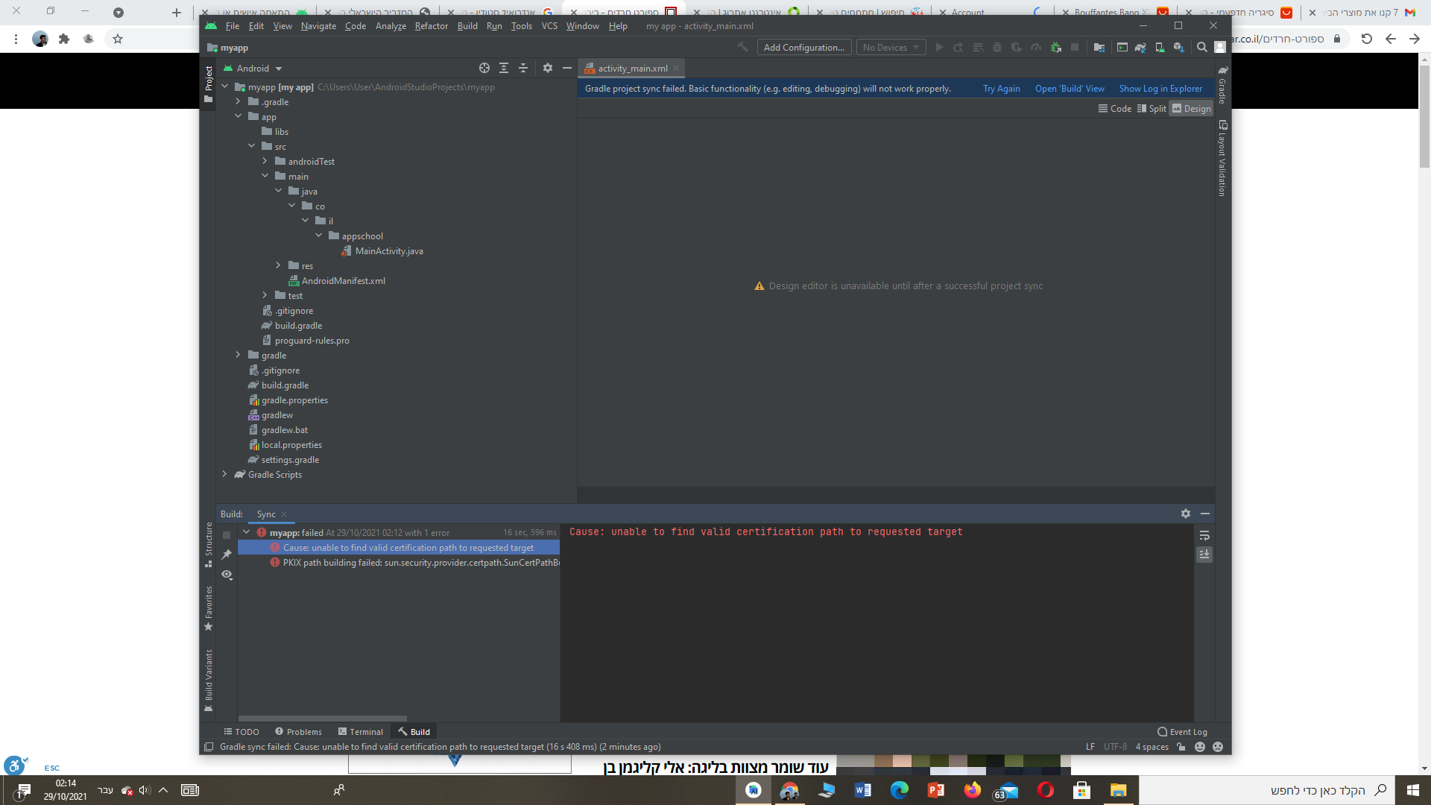Screen dimensions: 1431x805
Task: Expand the Gradle Scripts node
Action: 224,474
